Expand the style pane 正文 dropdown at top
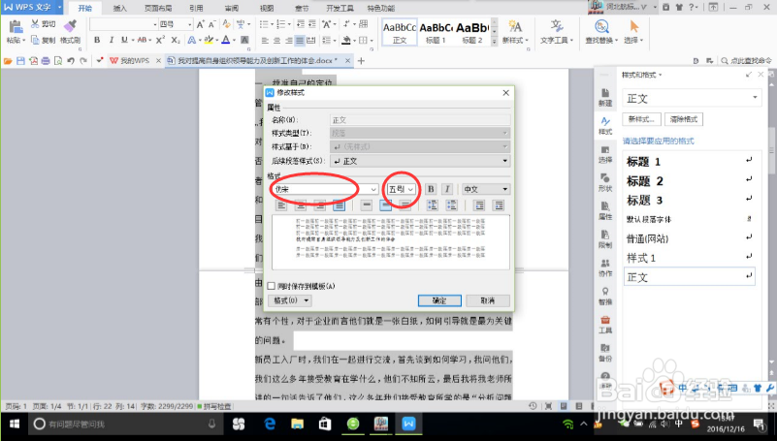Image resolution: width=777 pixels, height=441 pixels. click(755, 98)
